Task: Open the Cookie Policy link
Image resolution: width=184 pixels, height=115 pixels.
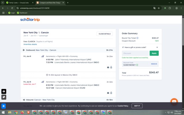Action: click(x=123, y=106)
